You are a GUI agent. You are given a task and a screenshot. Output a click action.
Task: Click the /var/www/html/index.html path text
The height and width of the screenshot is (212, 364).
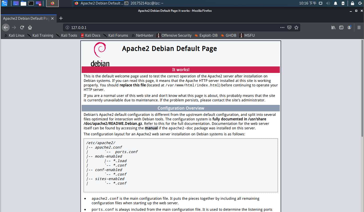pos(192,85)
